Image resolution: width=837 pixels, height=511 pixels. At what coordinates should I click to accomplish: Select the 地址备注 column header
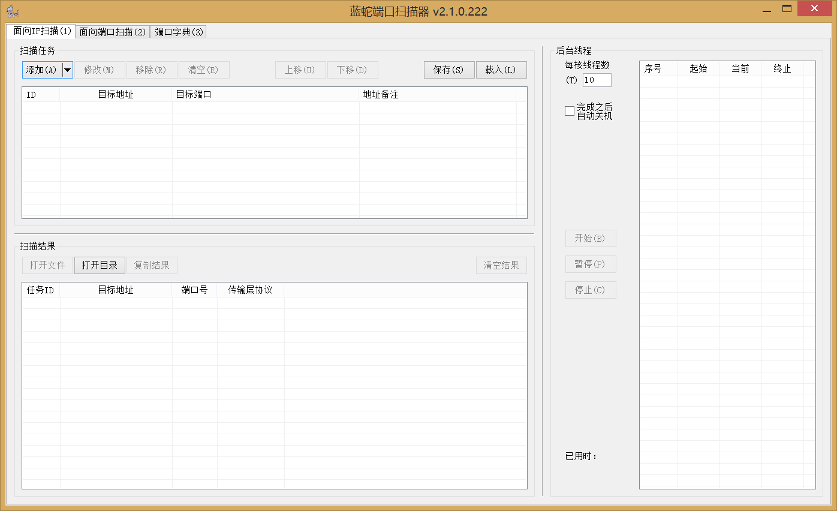pyautogui.click(x=438, y=95)
